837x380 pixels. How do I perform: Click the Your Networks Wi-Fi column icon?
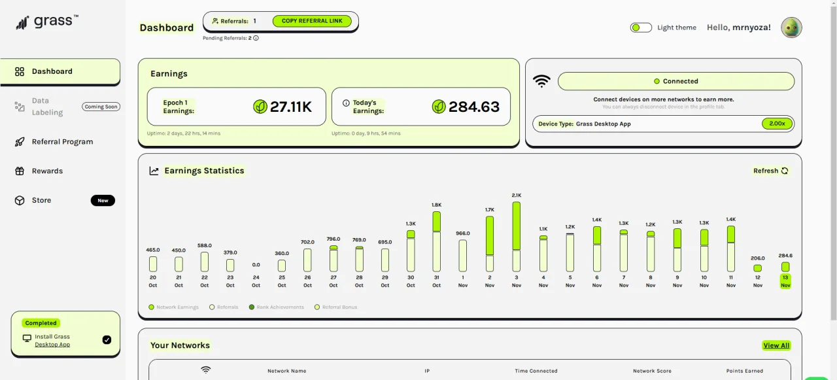pos(206,370)
